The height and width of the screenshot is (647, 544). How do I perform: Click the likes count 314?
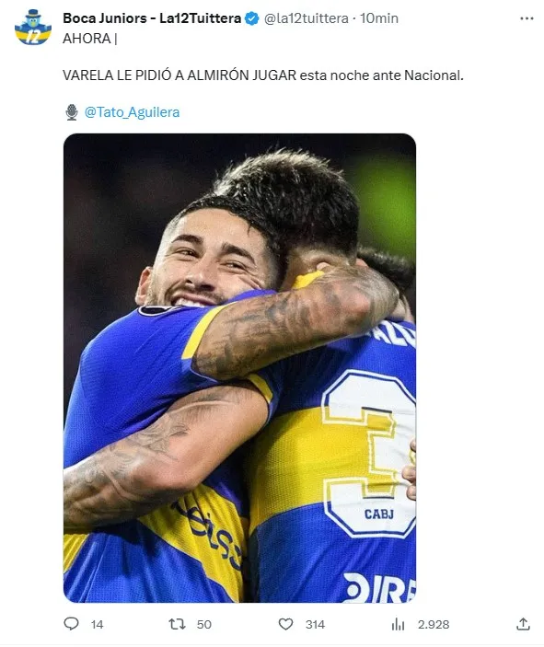315,624
